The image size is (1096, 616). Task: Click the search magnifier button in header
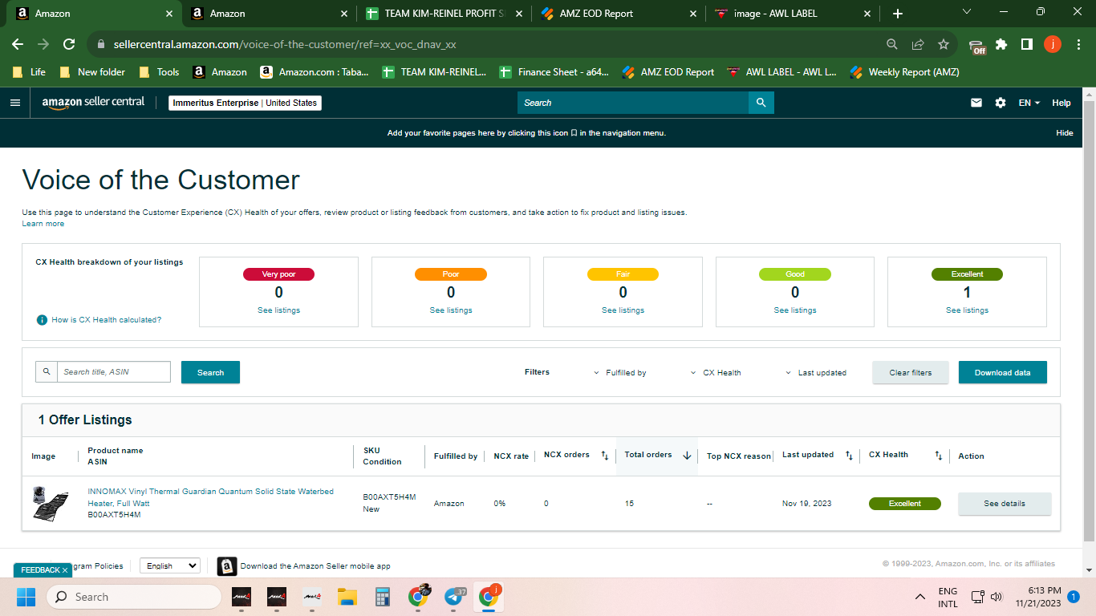(761, 103)
